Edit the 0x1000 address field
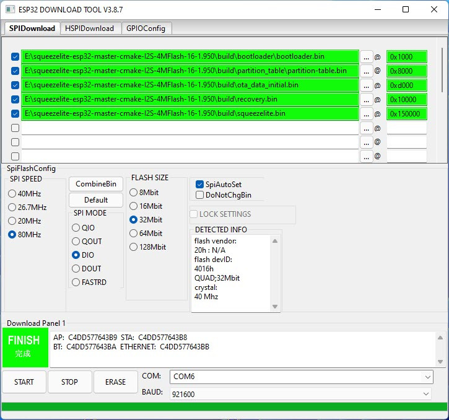449x420 pixels. [x=407, y=57]
